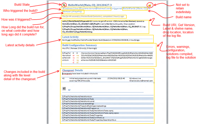197x124 pixels.
Task: Select the TraceAndTestImpact.testsettings row
Action: 107,106
